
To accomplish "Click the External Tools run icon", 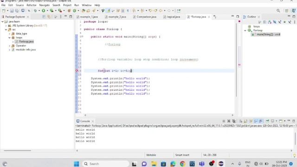I will click(60, 11).
